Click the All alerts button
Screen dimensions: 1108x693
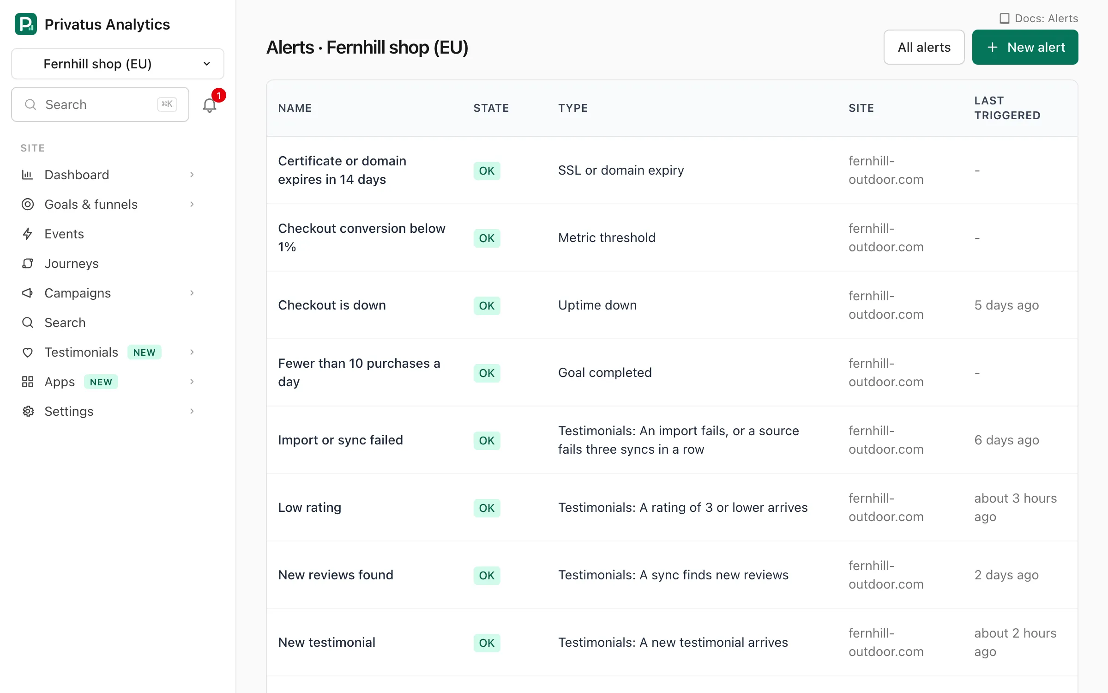[x=924, y=47]
